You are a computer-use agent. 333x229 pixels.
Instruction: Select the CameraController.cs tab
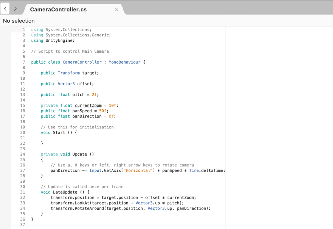pos(58,10)
